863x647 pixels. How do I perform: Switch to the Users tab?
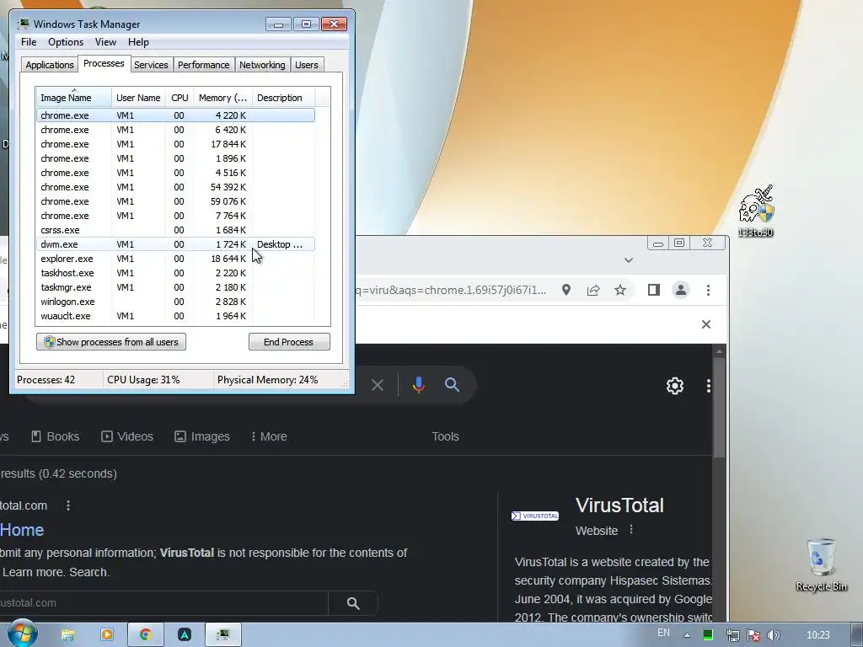[307, 64]
